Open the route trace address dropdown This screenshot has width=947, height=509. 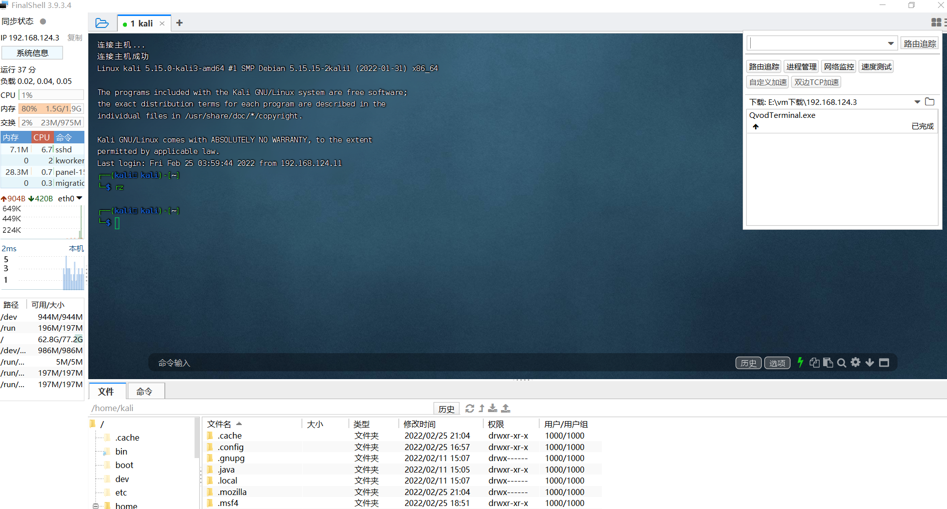tap(890, 43)
